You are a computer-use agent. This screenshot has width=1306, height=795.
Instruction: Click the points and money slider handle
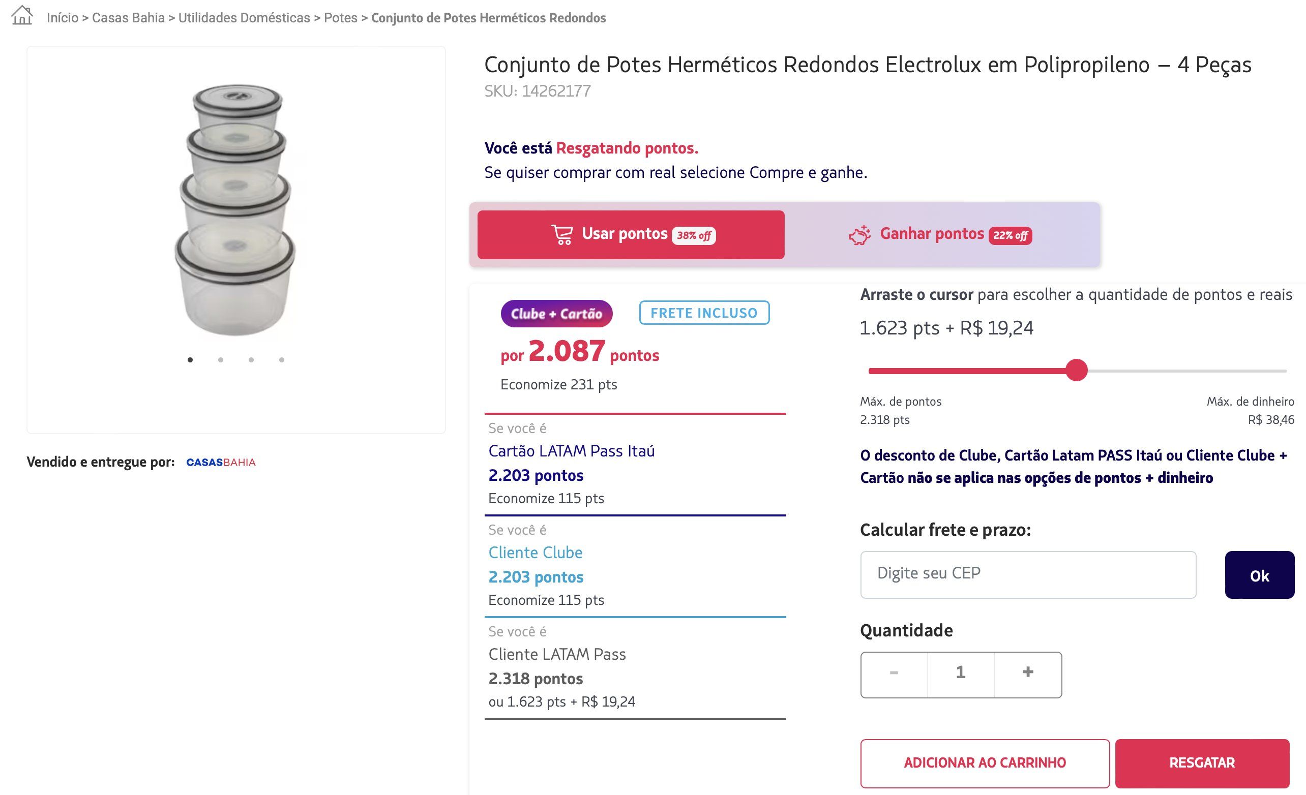[1077, 370]
